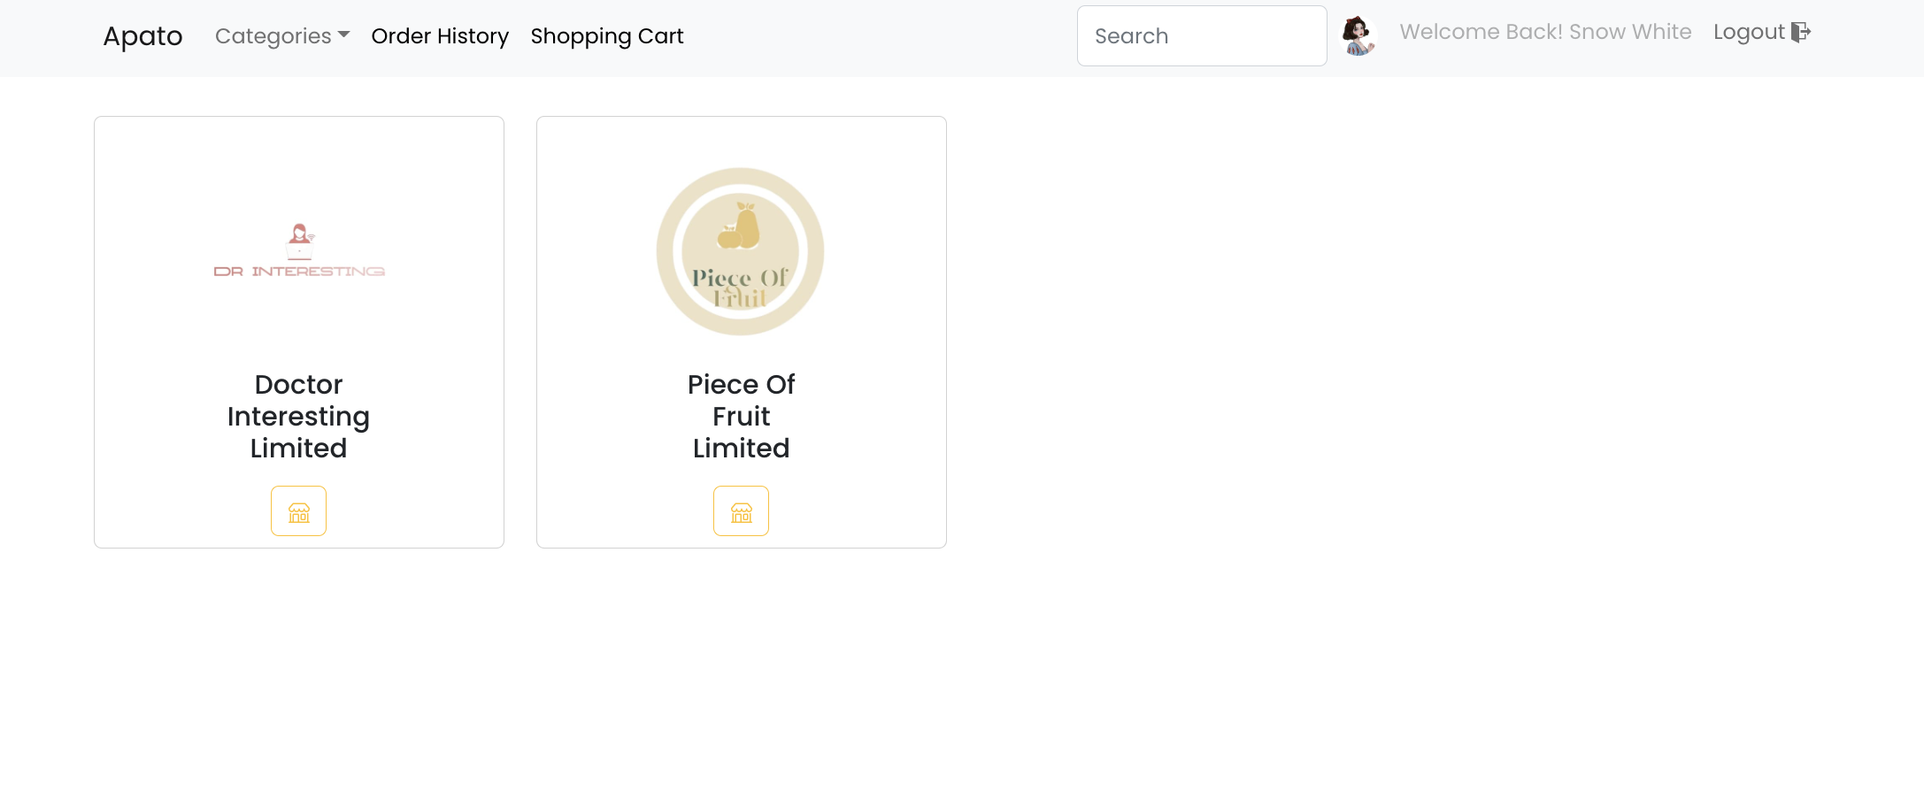
Task: Click the Piece Of Fruit circular logo
Action: pos(741,250)
